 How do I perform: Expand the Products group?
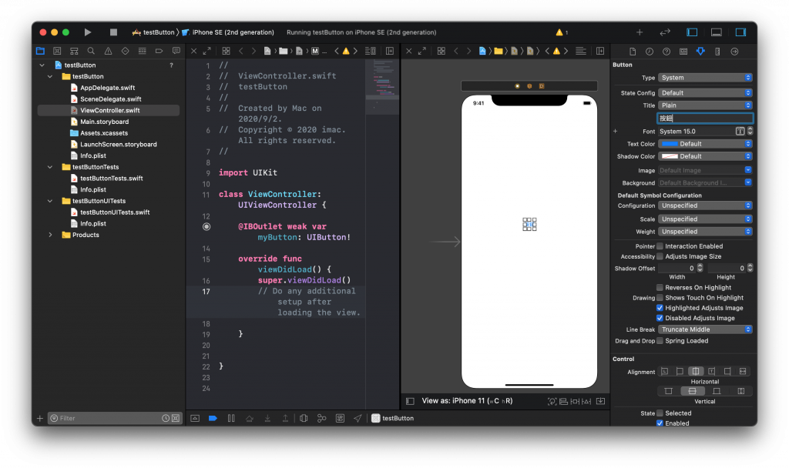50,235
